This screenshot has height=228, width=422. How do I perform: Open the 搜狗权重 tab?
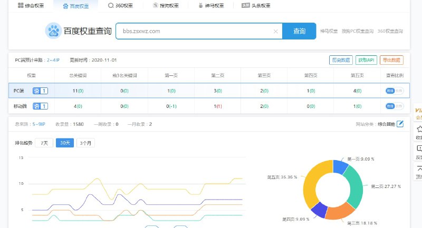[x=166, y=5]
